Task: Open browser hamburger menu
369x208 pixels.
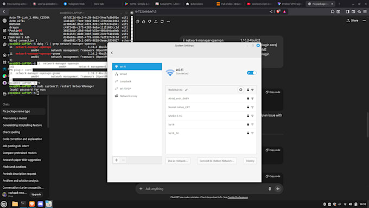Action: (x=365, y=11)
